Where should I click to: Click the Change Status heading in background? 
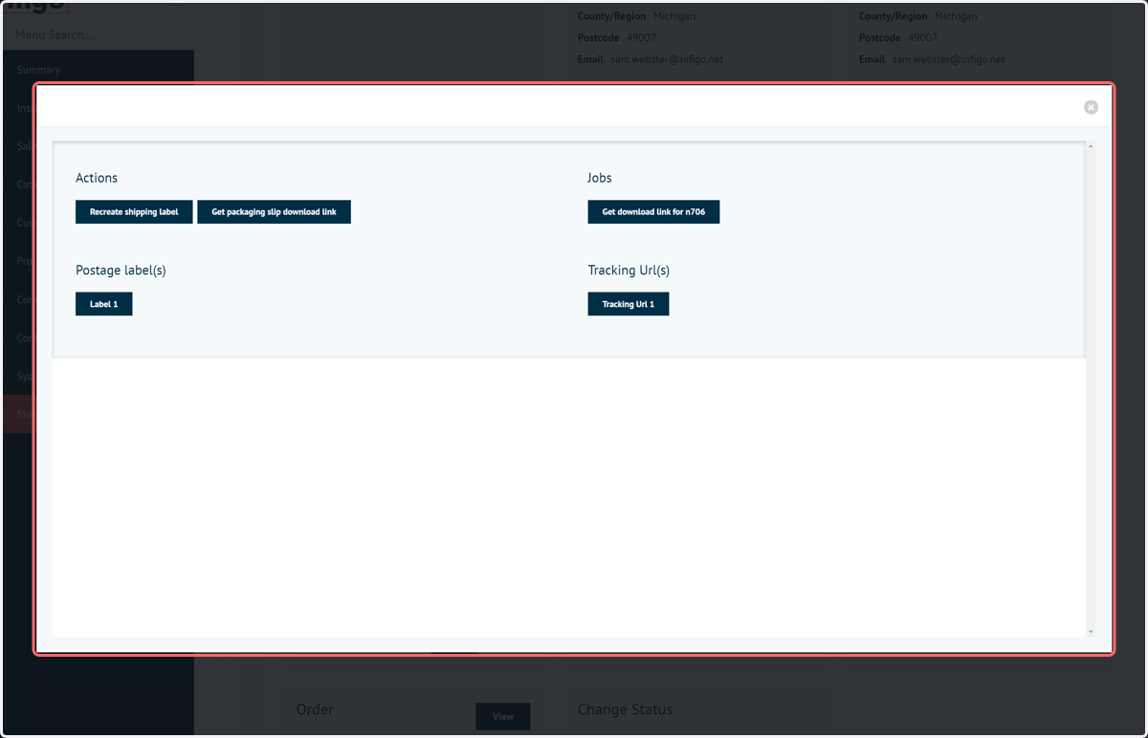pos(625,709)
